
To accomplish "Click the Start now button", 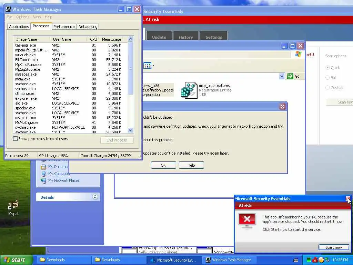I will (334, 247).
